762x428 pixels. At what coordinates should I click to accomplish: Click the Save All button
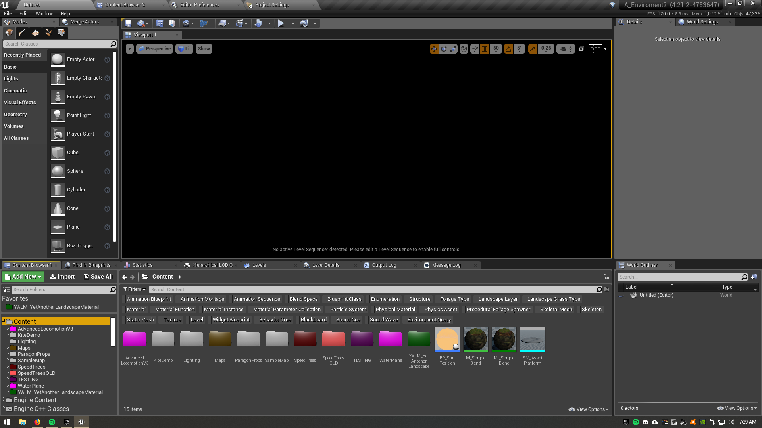coord(98,277)
